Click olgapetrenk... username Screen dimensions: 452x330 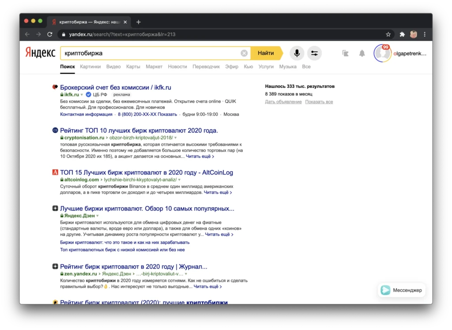410,53
